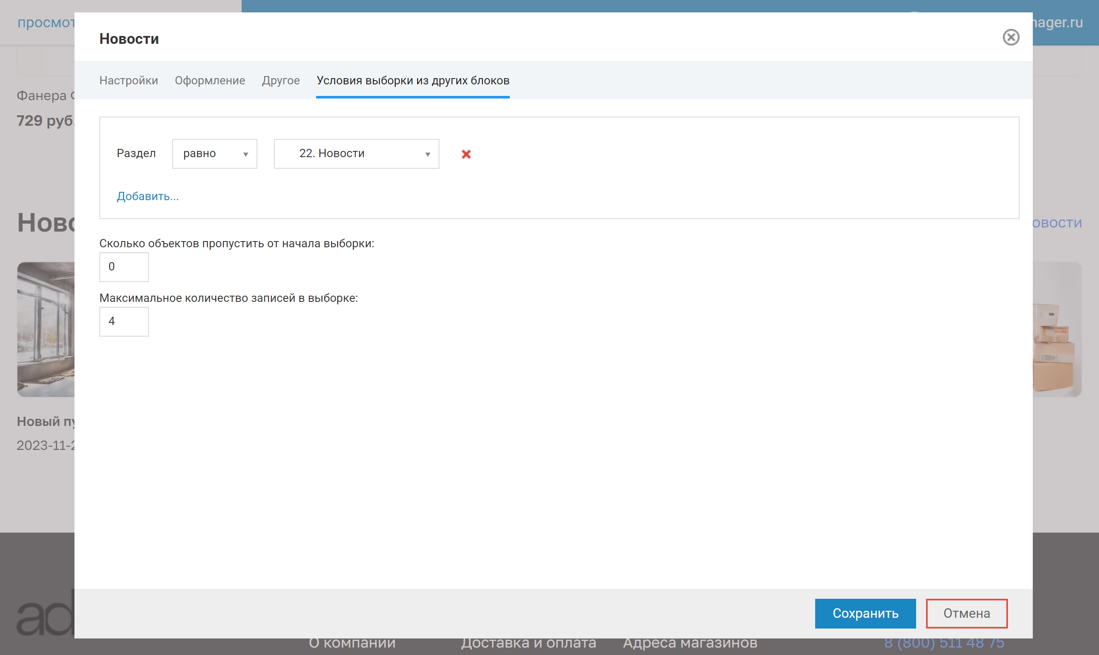Viewport: 1099px width, 655px height.
Task: Close the Новости dialog with the circled X
Action: click(1010, 38)
